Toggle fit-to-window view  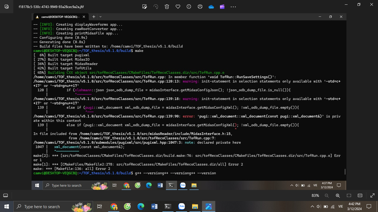point(349,195)
